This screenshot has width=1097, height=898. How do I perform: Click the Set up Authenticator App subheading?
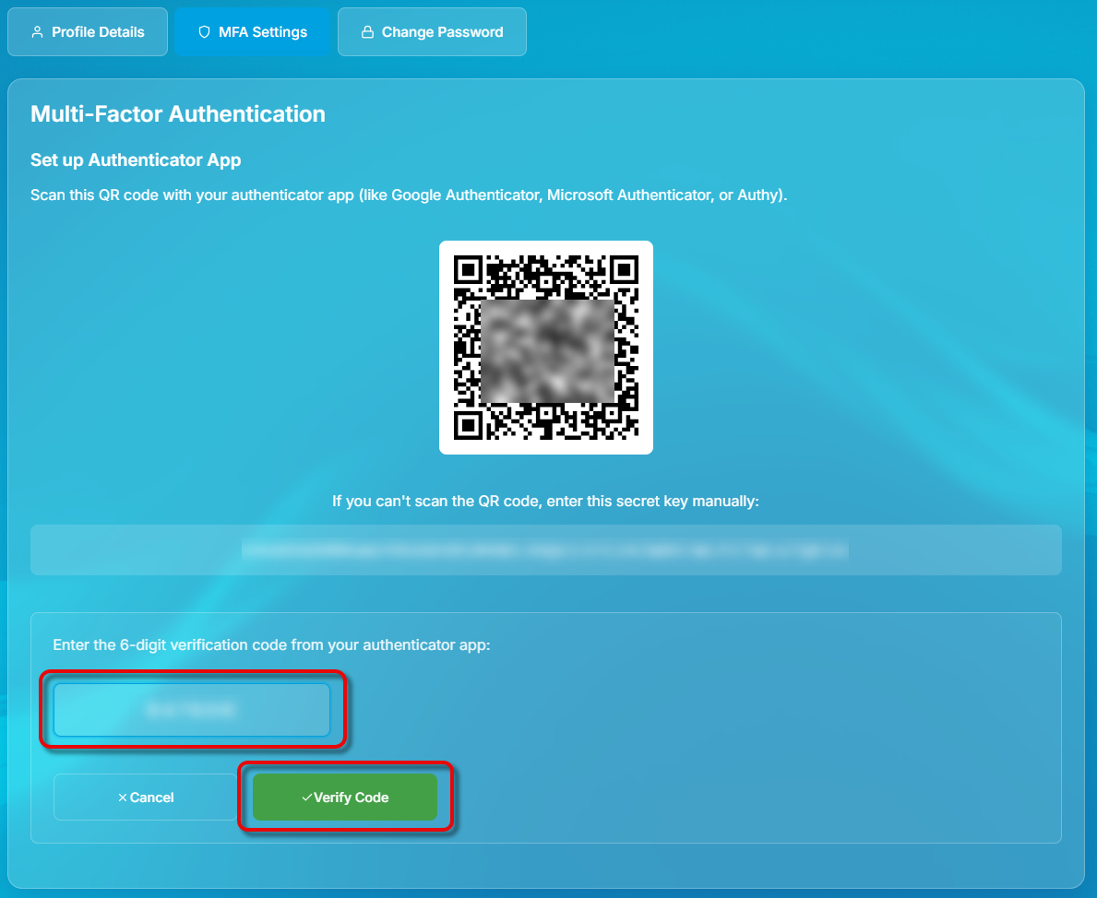point(136,160)
